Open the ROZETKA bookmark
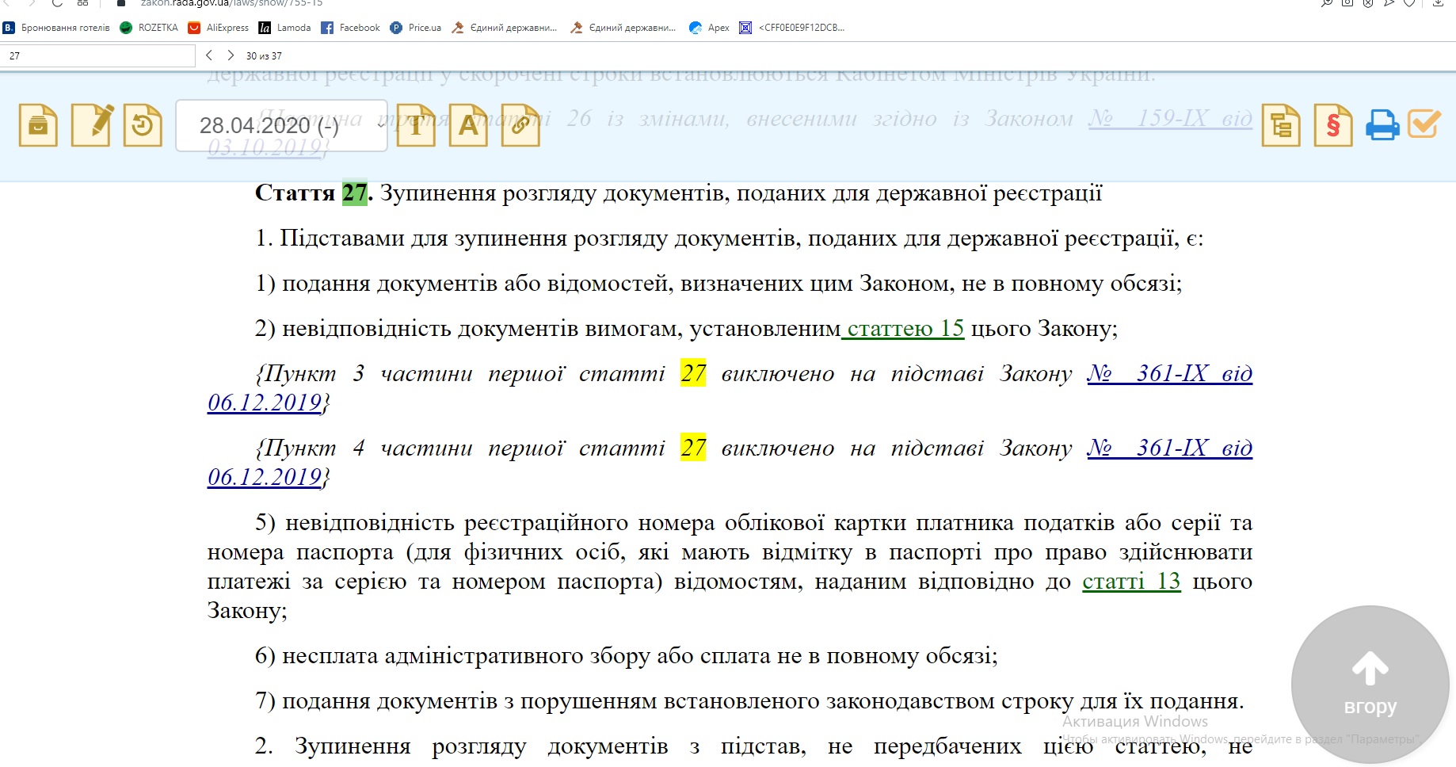The image size is (1456, 767). click(x=149, y=28)
